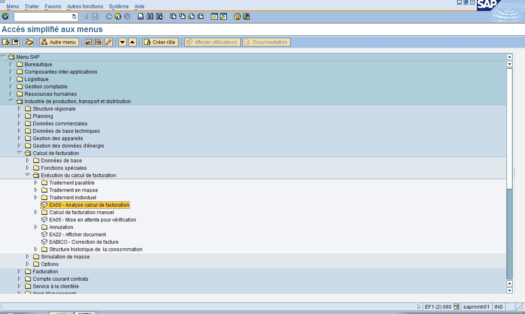
Task: Select the Fonctions spéciales tree label
Action: [64, 168]
